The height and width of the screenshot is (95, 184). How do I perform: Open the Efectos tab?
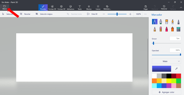point(89,7)
